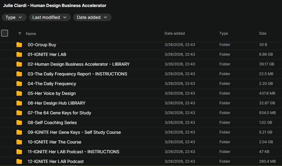Click folder icon for 04-The Daily Frequency
This screenshot has width=282, height=166.
pyautogui.click(x=19, y=84)
